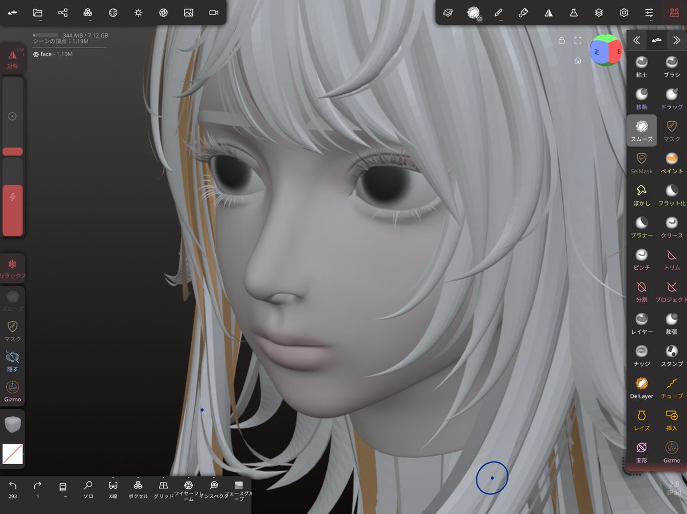The width and height of the screenshot is (687, 514).
Task: Click the red brush radius slider on left edge
Action: tap(13, 151)
